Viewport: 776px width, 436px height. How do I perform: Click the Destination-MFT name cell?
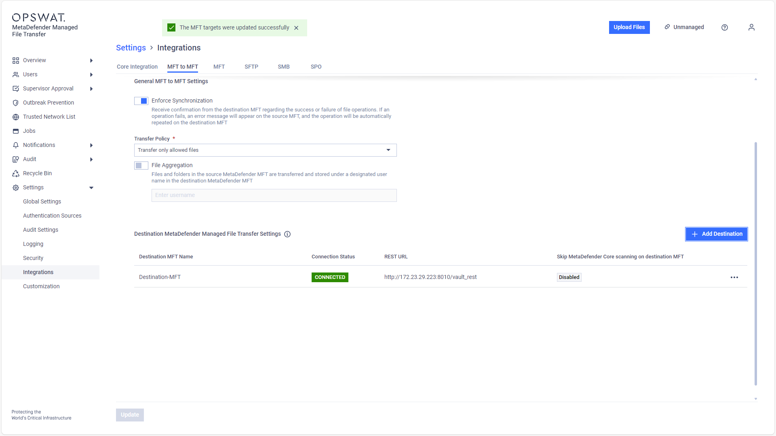160,277
